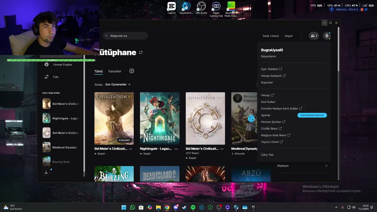This screenshot has height=212, width=377.
Task: Open options for Sid Meier's Civilization VI card
Action: 130,149
